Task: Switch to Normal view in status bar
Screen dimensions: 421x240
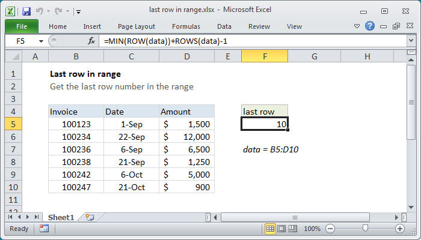Action: (271, 229)
